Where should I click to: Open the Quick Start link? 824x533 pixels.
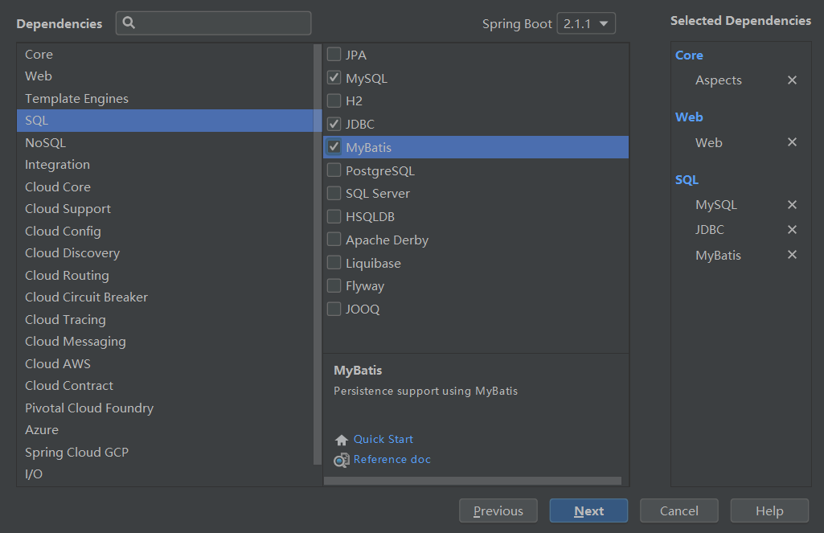tap(383, 439)
